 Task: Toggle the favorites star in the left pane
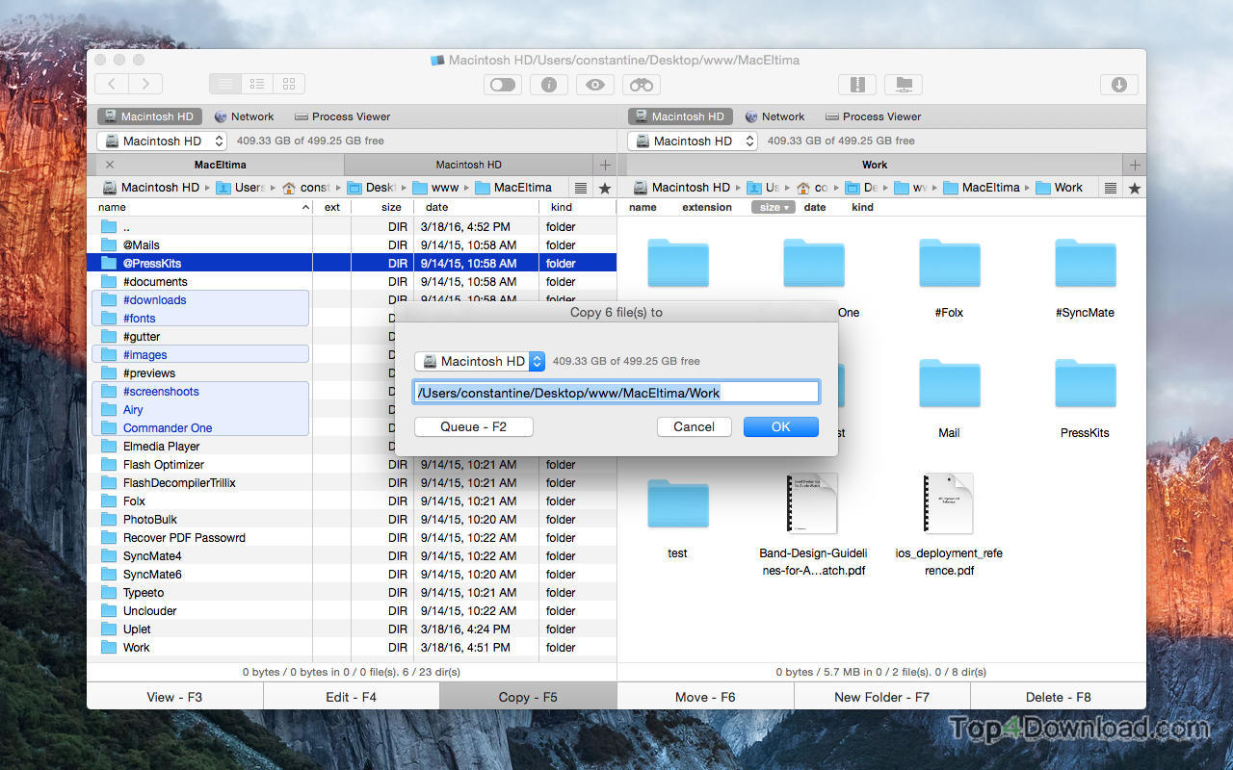click(x=604, y=188)
